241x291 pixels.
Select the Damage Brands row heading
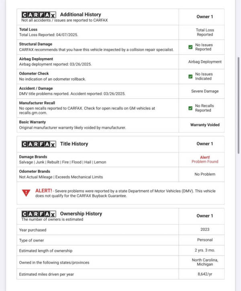point(33,157)
